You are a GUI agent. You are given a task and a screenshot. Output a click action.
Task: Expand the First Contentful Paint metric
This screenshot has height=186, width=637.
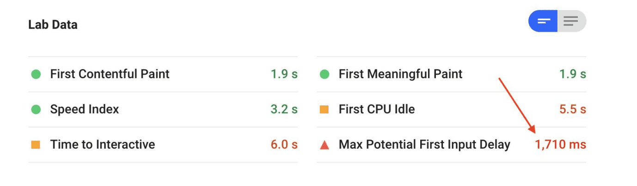point(110,74)
